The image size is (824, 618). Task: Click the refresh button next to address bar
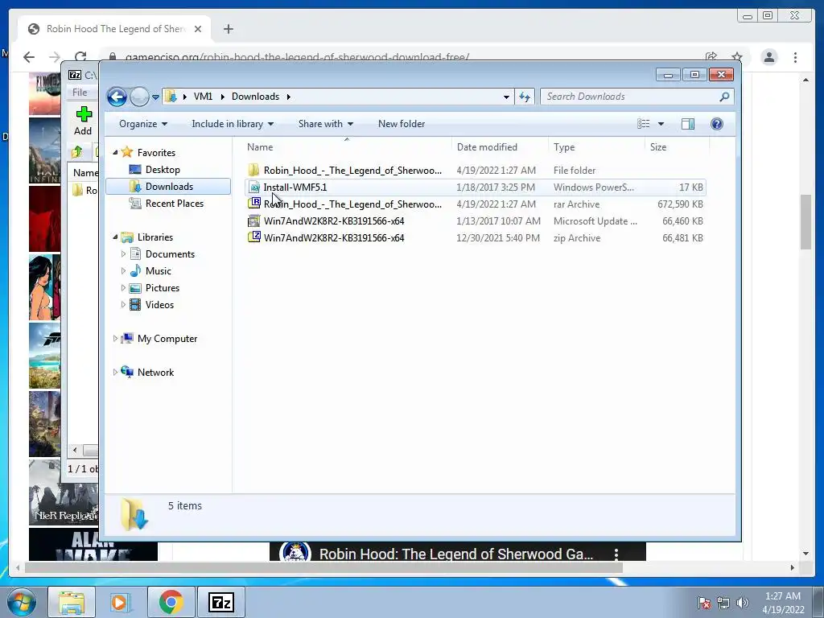[525, 97]
